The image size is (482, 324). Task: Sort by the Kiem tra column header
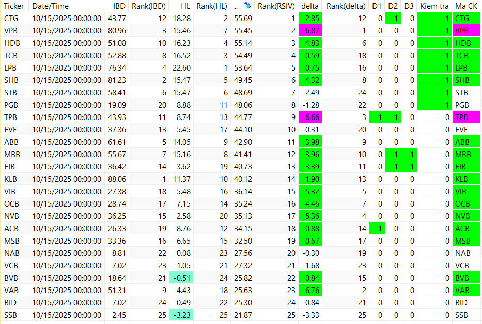pyautogui.click(x=434, y=6)
